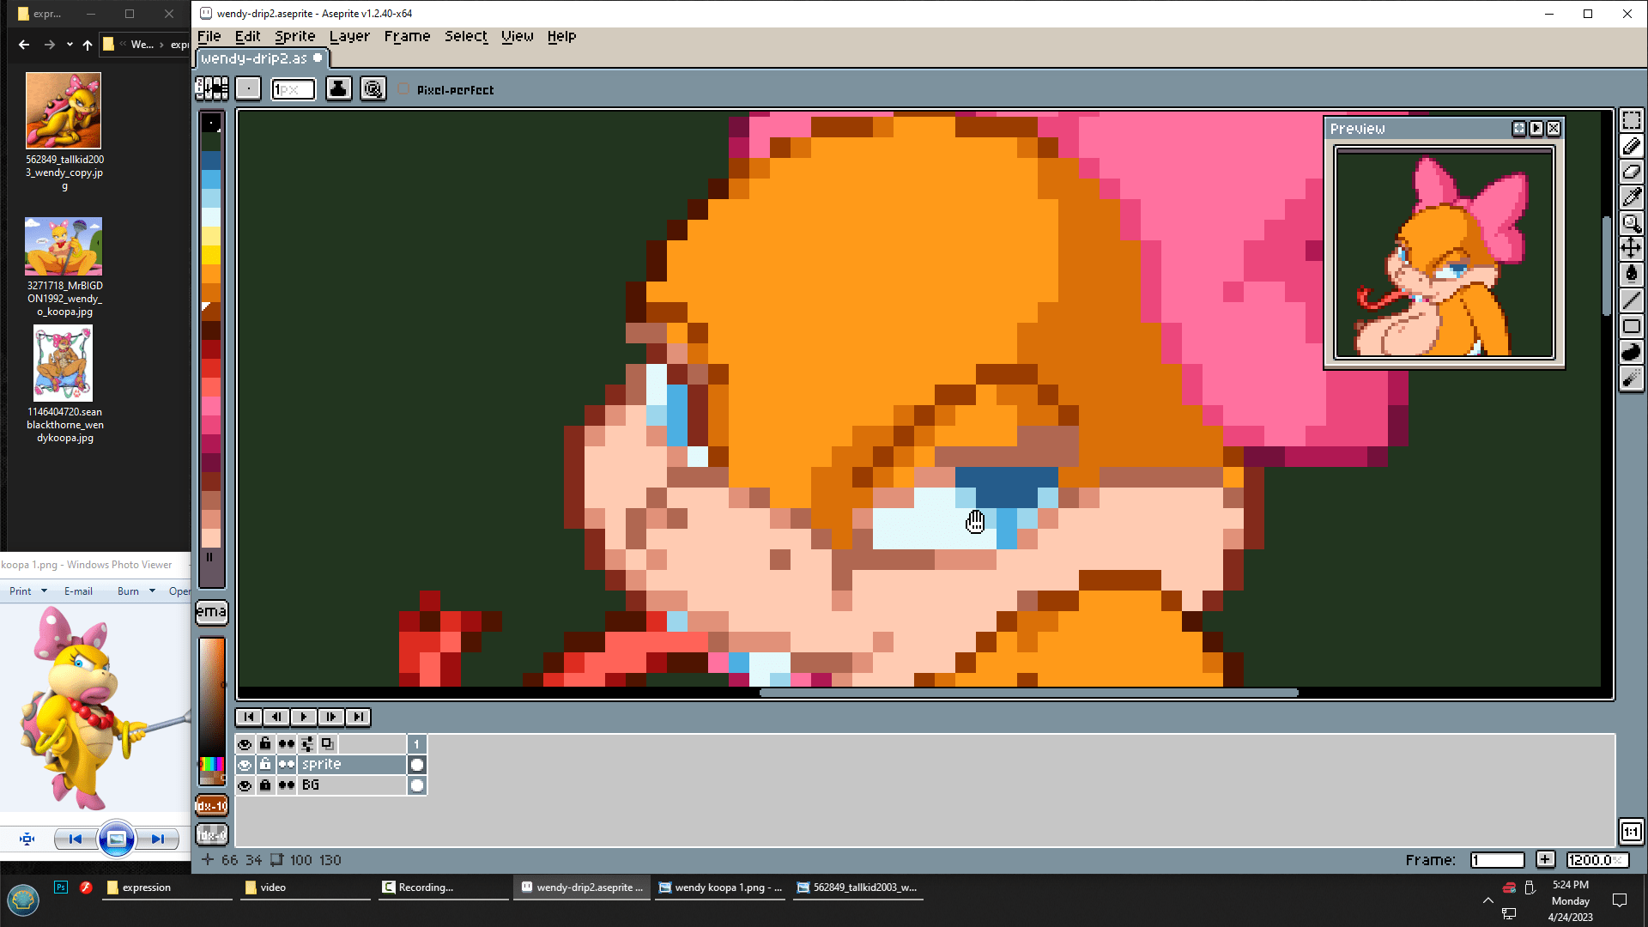Choose the Paint Bucket tool
Screen dimensions: 1648x927
click(1631, 275)
